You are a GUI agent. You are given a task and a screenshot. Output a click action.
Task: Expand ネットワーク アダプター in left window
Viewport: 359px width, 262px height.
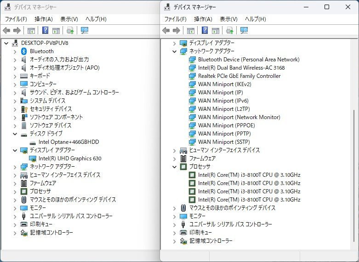pos(15,167)
